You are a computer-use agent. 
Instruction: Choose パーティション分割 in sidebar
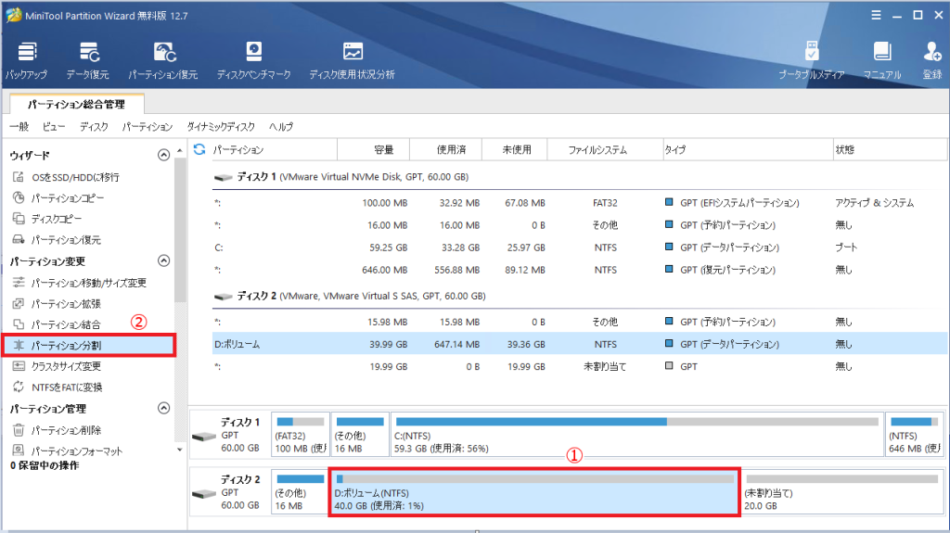point(89,345)
